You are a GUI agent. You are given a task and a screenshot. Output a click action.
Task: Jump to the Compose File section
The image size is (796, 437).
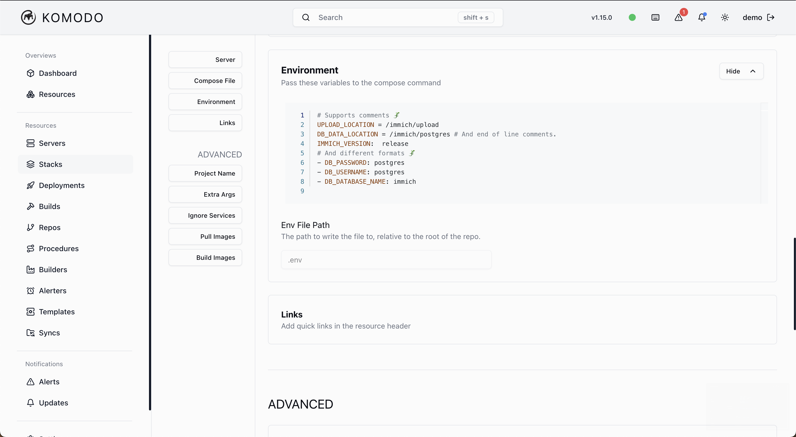pos(205,81)
